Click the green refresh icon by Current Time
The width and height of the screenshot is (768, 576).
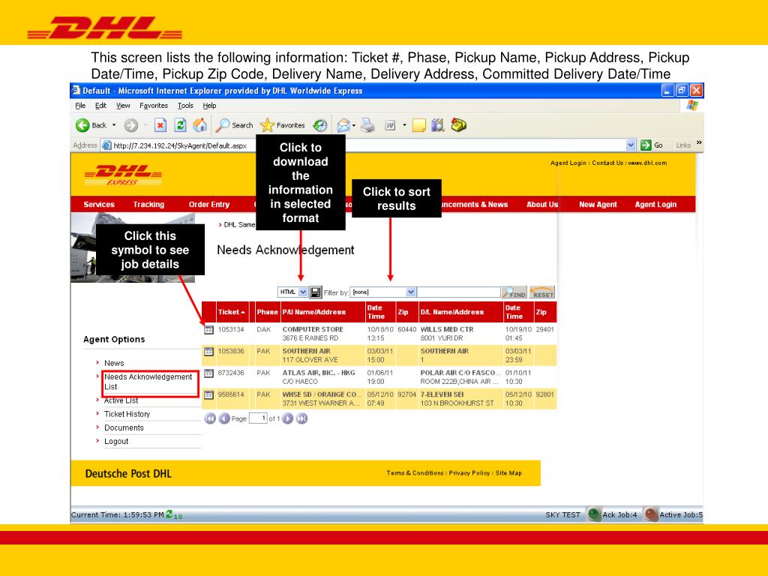(x=169, y=514)
